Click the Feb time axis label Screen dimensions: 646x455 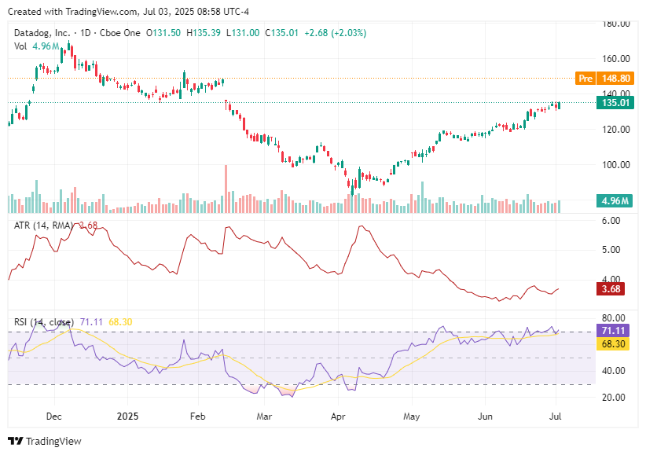click(x=198, y=416)
